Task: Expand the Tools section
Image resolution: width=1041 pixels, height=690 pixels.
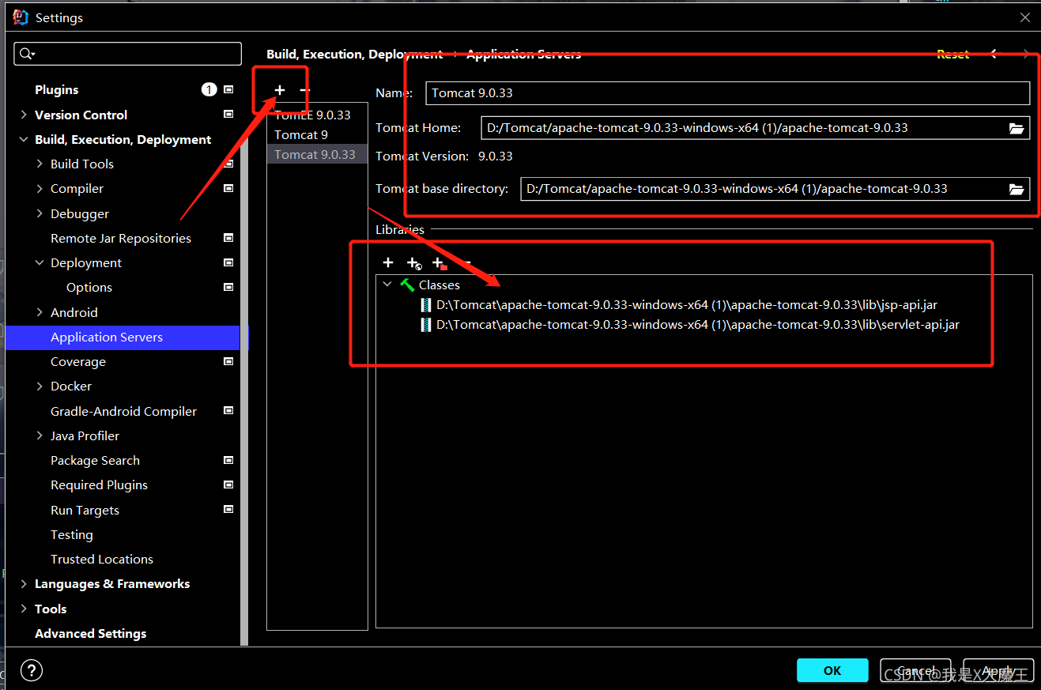Action: pos(24,609)
